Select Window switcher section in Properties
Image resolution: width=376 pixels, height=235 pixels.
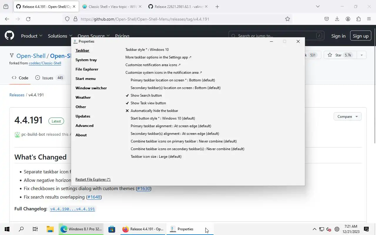tap(91, 88)
